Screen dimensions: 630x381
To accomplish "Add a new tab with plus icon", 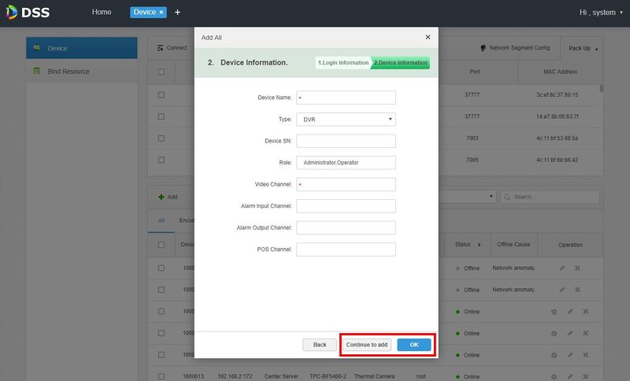I will point(177,13).
